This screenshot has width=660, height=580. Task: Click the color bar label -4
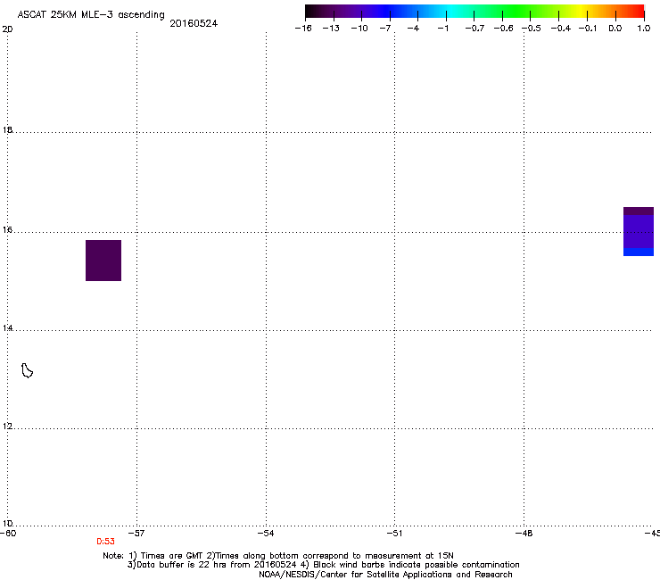[413, 29]
